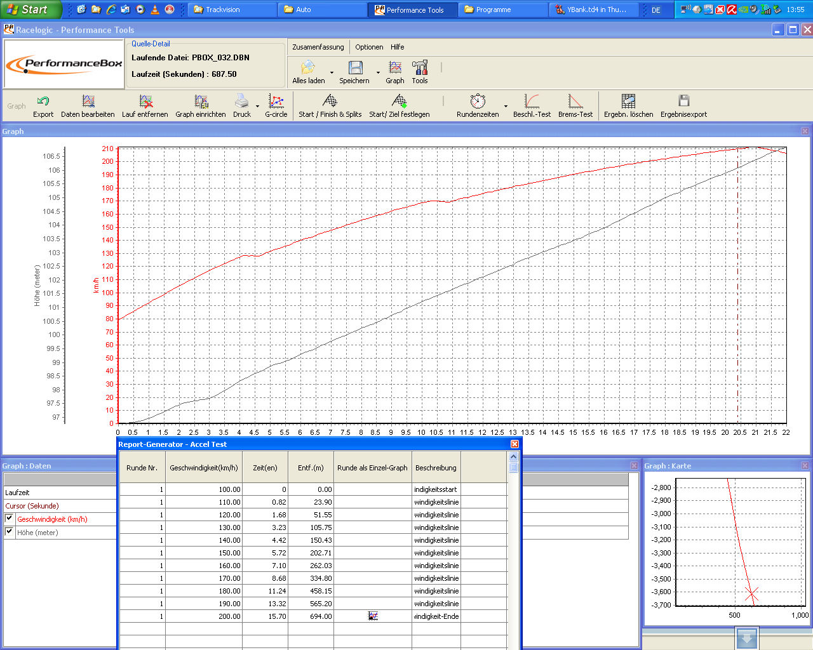Toggle the Geschwindigkeit (km/h) checkbox
Image resolution: width=813 pixels, height=650 pixels.
9,519
